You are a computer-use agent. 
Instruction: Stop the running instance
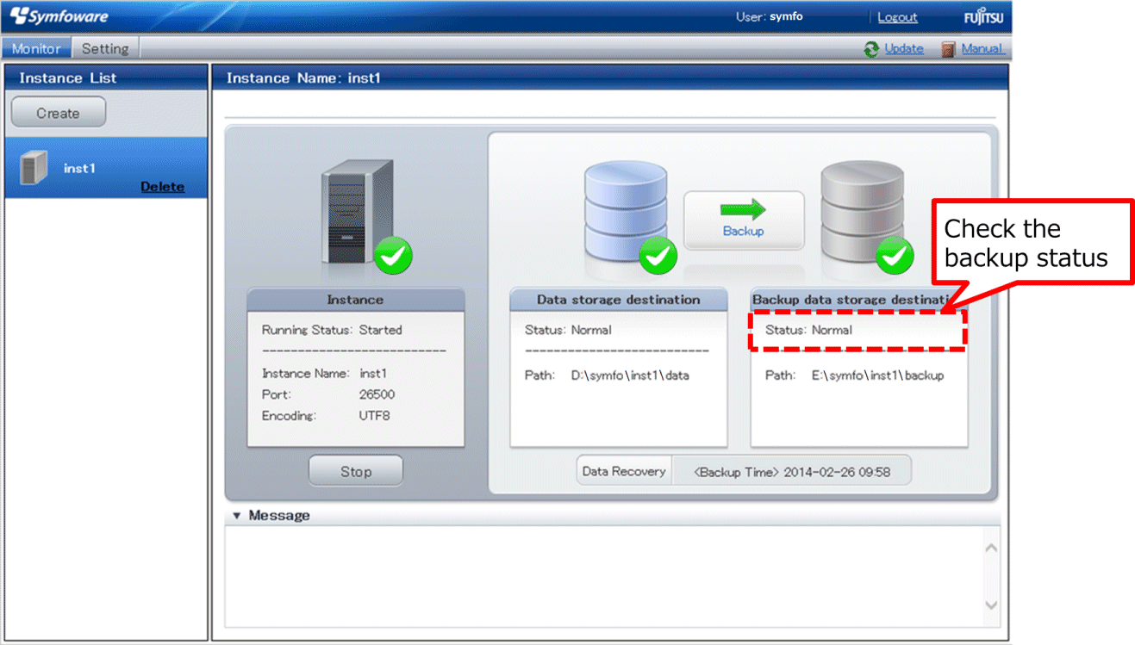pyautogui.click(x=356, y=471)
